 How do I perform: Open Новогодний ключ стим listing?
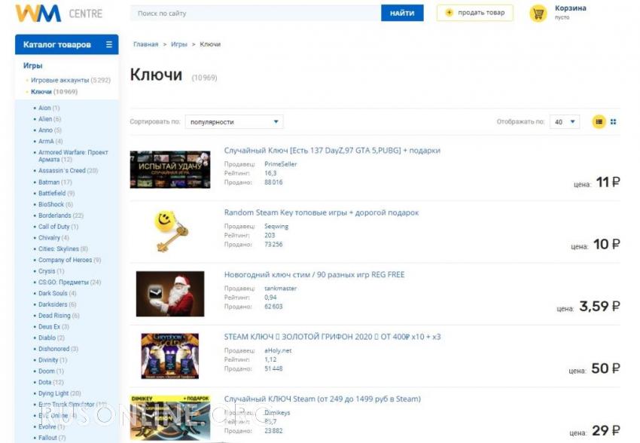point(314,274)
